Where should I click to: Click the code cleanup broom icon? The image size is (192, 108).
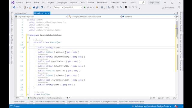point(67,98)
